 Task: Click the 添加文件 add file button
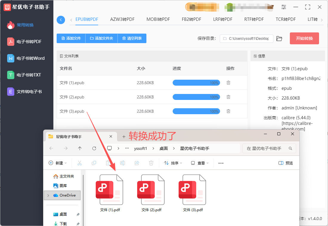coord(71,38)
